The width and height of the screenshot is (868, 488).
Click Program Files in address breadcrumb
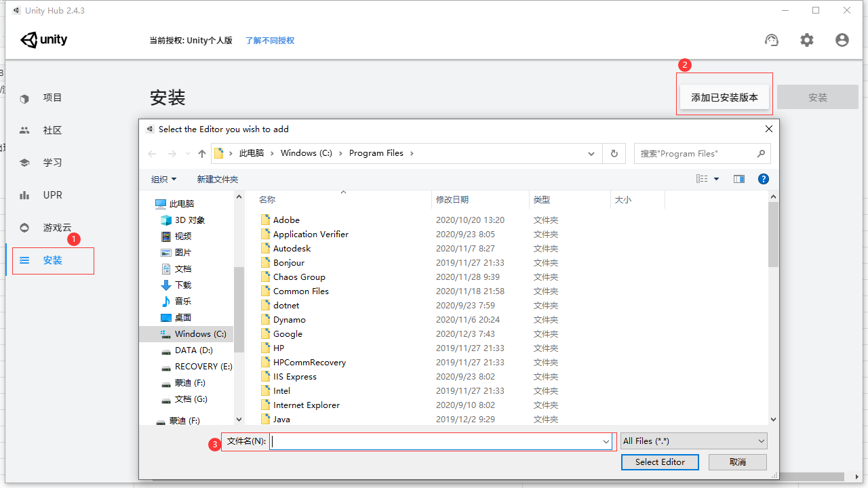[376, 153]
